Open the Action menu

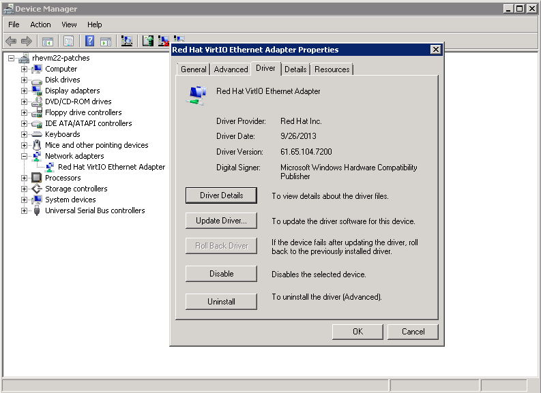pyautogui.click(x=40, y=25)
